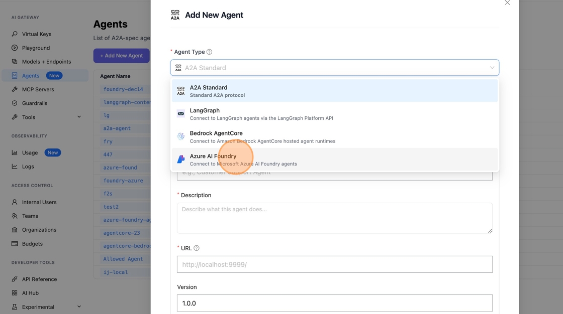Click the Usage bar chart icon
Viewport: 563px width, 314px height.
tap(15, 152)
